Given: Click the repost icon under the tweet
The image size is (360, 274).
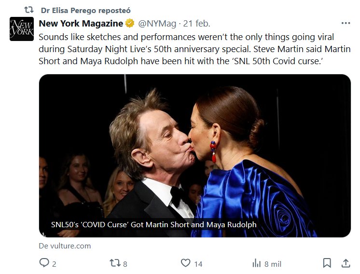Looking at the screenshot, I should pos(114,263).
